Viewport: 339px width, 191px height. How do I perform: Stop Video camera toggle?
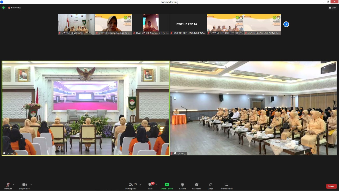(24, 186)
